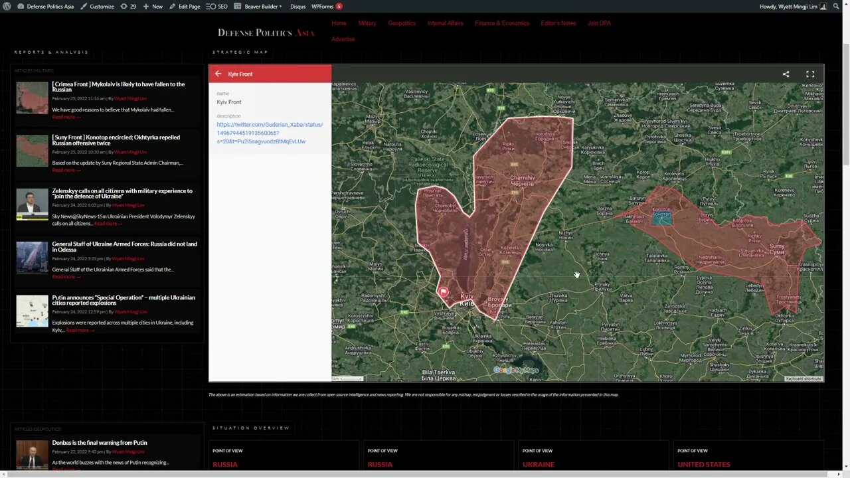Viewport: 850px width, 478px height.
Task: Click the UKRAINE point of view heading
Action: click(x=539, y=465)
